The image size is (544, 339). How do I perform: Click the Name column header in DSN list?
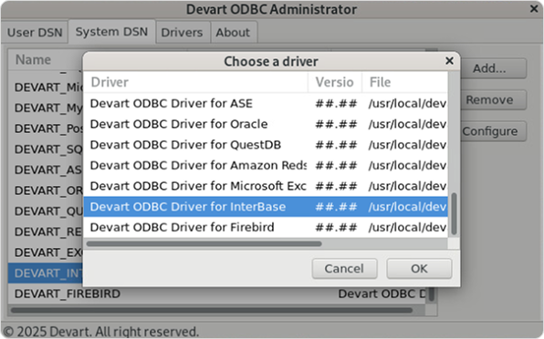click(46, 59)
